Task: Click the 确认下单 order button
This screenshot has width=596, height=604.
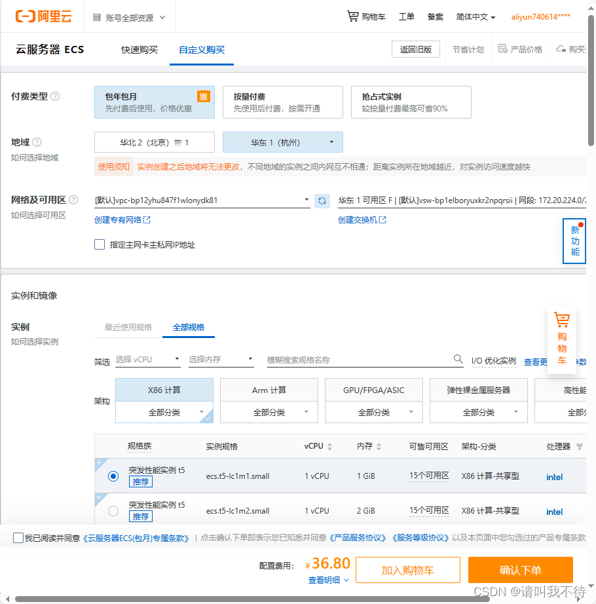Action: tap(520, 569)
